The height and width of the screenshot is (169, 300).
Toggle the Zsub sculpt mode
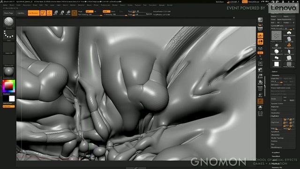coord(113,11)
